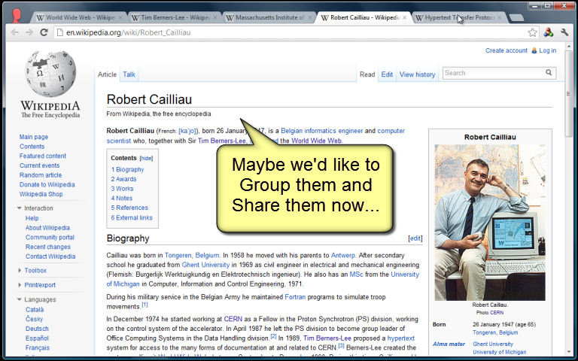This screenshot has width=578, height=361.
Task: Open Community portal link
Action: [x=50, y=237]
